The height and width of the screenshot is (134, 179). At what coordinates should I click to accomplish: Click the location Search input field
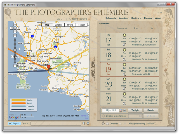click(56, 123)
